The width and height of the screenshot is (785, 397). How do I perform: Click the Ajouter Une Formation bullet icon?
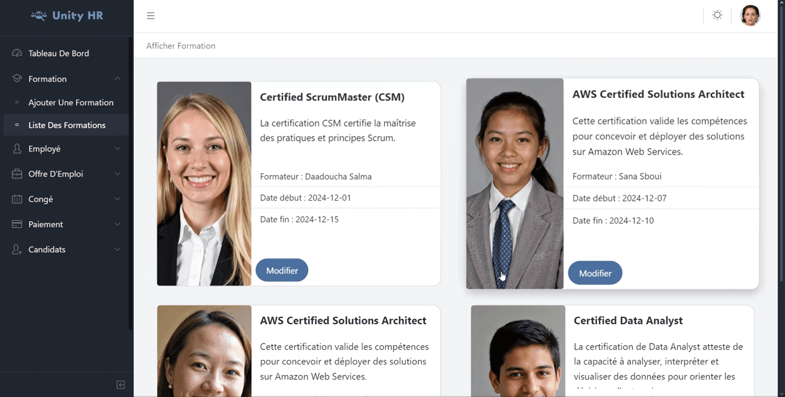(x=17, y=102)
